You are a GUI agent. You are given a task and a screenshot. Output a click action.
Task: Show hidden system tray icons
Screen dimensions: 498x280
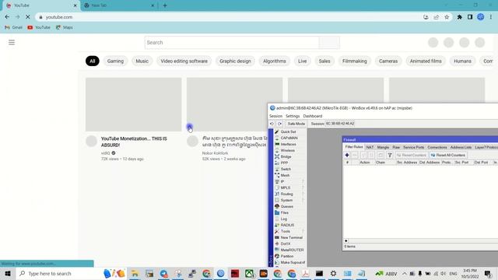coord(404,273)
